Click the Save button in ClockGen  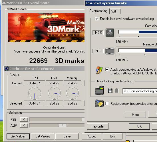(x=67, y=136)
